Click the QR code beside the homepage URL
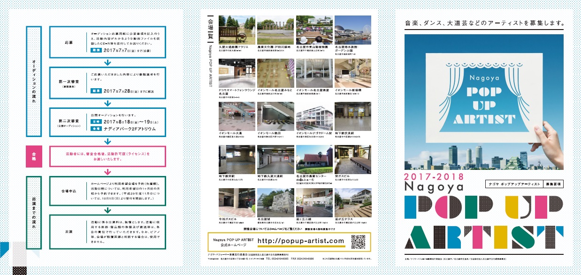 [x=358, y=242]
